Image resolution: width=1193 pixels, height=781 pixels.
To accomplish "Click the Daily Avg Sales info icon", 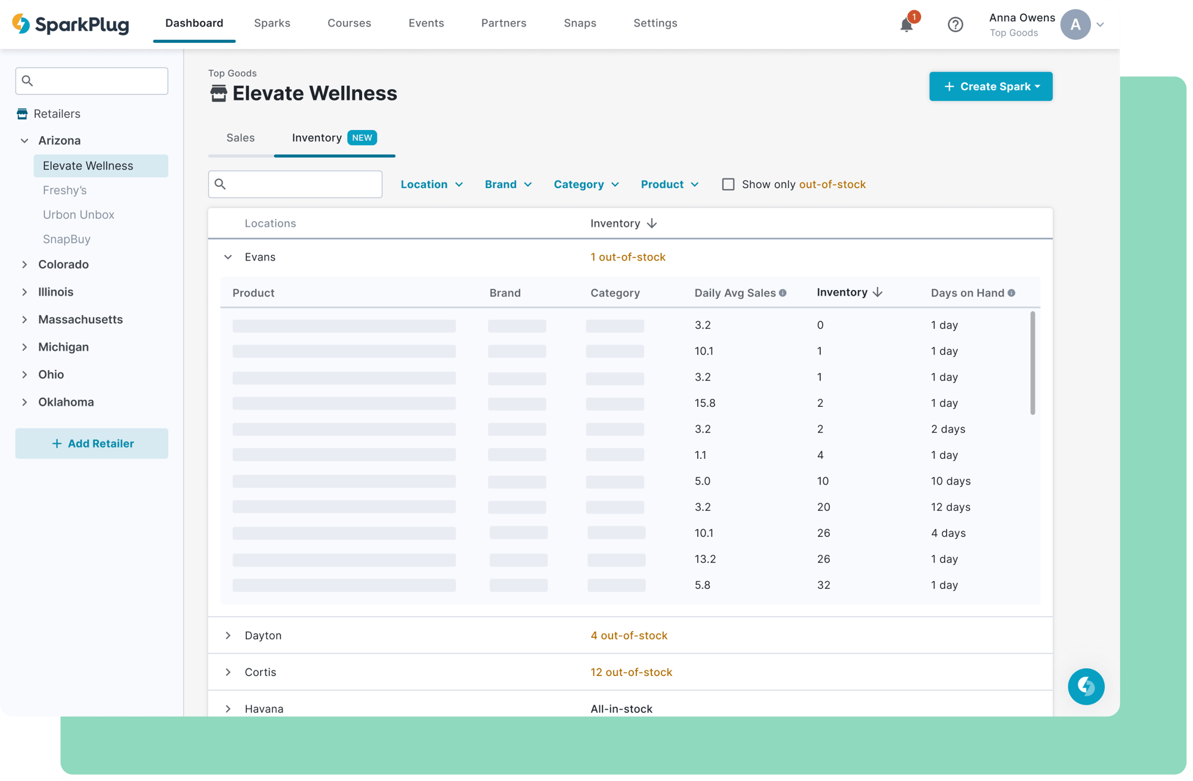I will pos(783,293).
